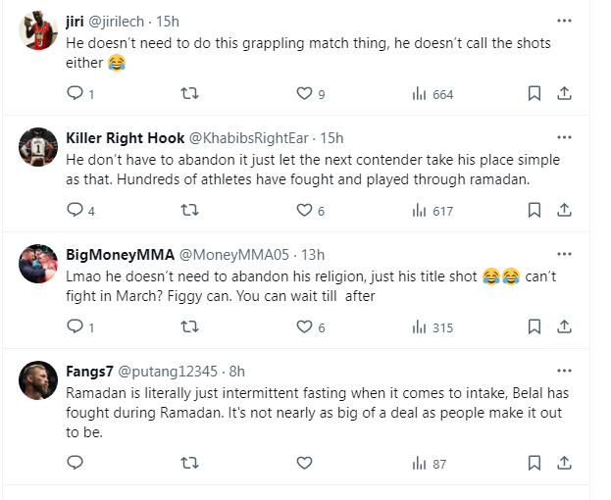Share jiri's tweet

[x=564, y=94]
